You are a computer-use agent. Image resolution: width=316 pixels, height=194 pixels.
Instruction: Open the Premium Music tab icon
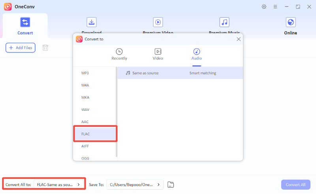tap(224, 22)
